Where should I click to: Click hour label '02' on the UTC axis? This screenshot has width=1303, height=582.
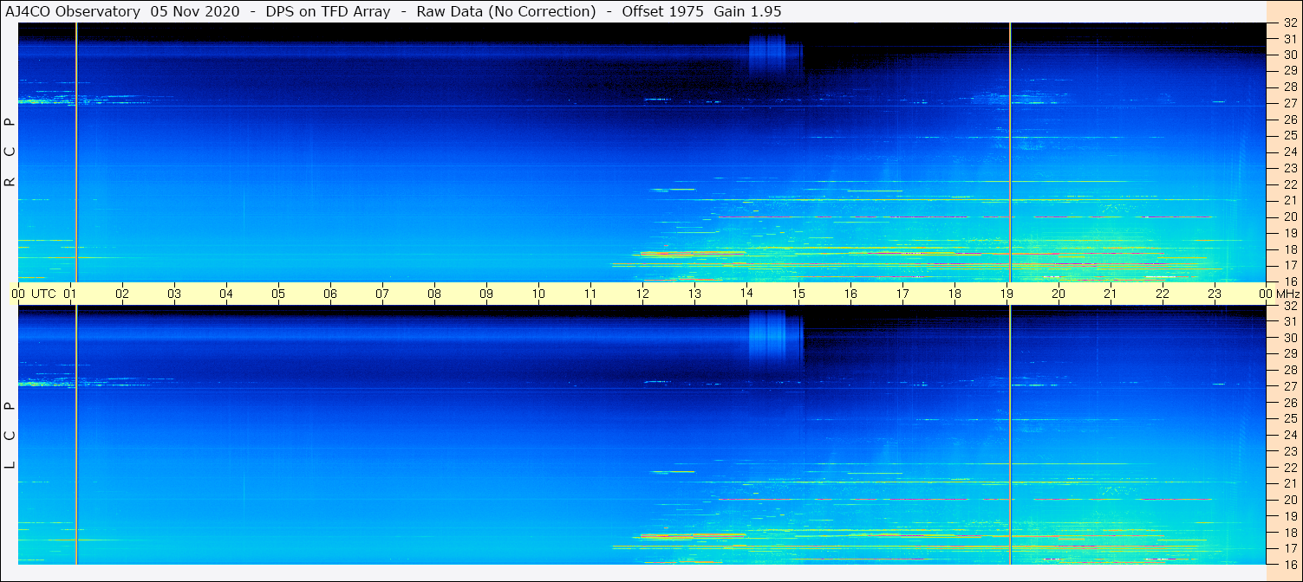122,294
